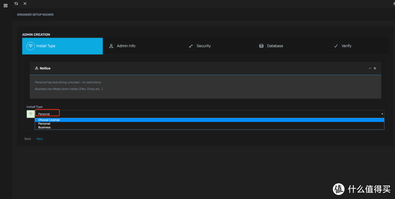Click the reload icon in top bar
The width and height of the screenshot is (395, 199).
(16, 3)
